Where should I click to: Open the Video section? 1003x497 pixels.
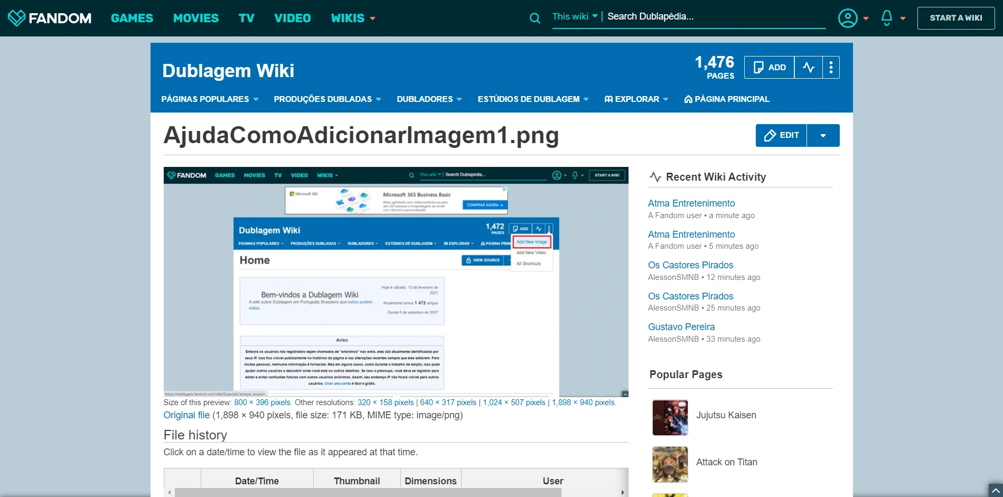293,18
